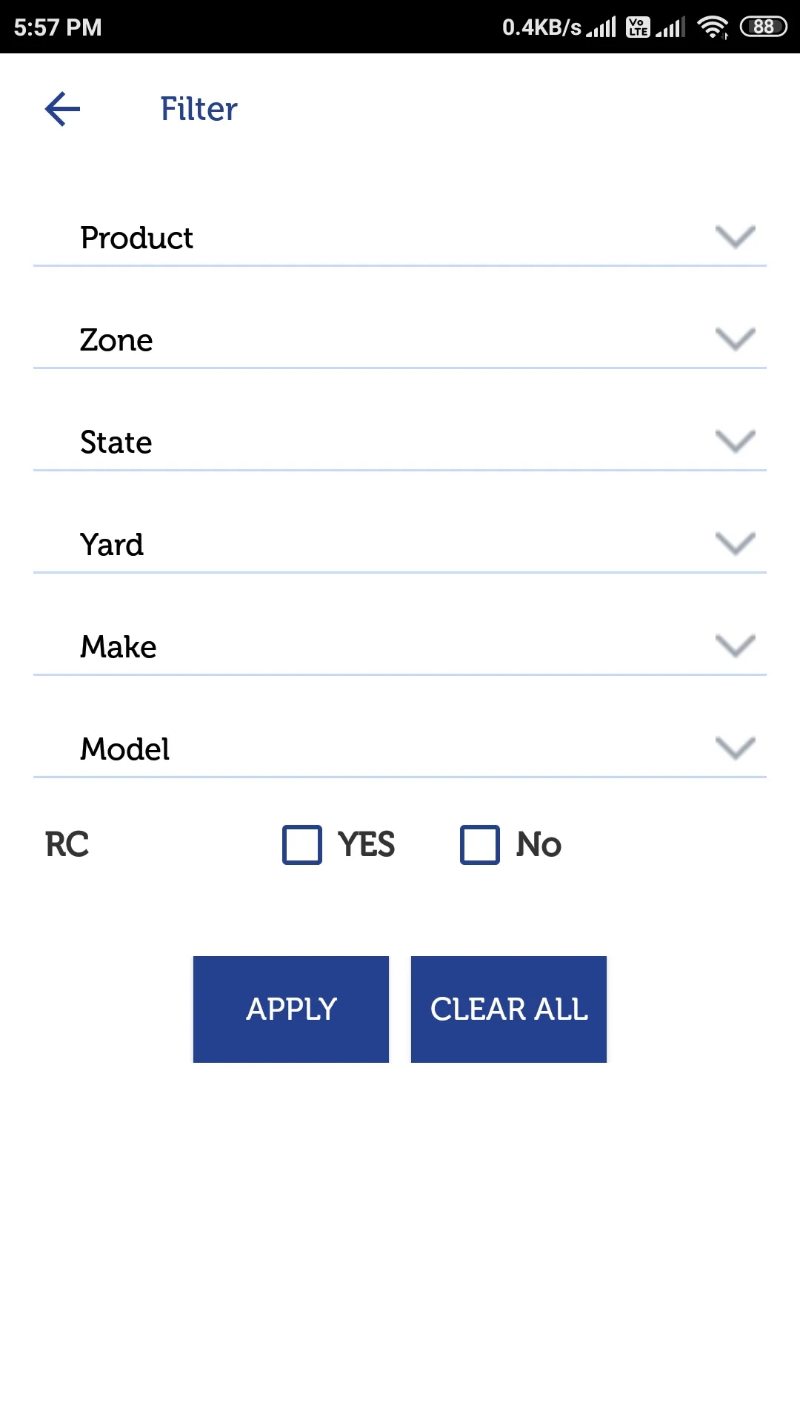Tap the Filter page title
800x1423 pixels.
tap(199, 109)
